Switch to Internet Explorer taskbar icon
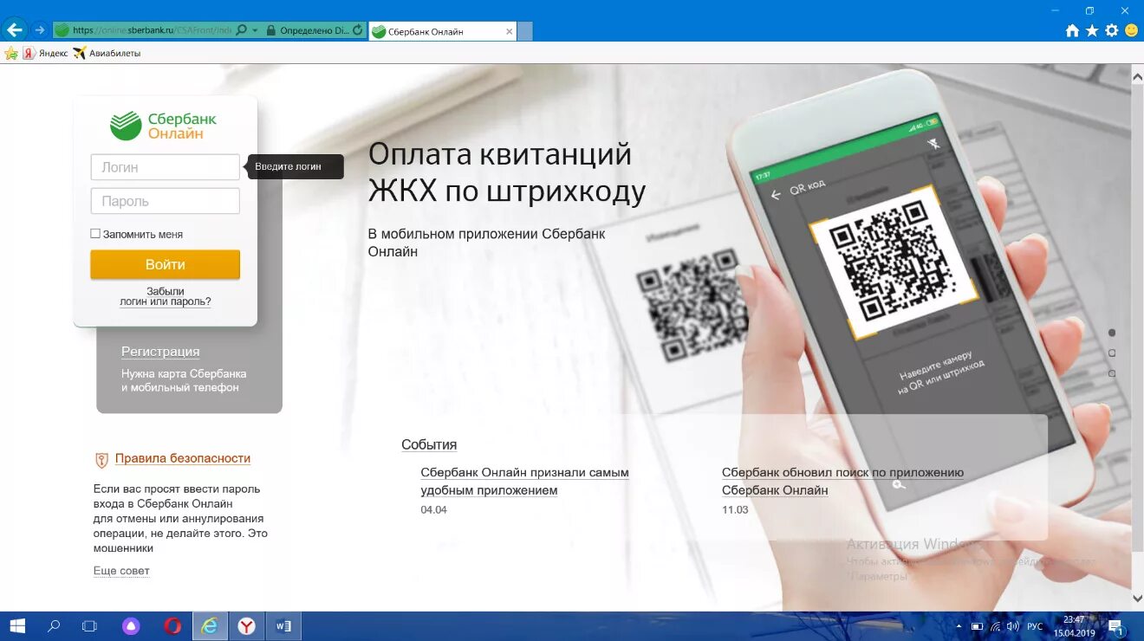This screenshot has height=641, width=1144. click(x=210, y=625)
